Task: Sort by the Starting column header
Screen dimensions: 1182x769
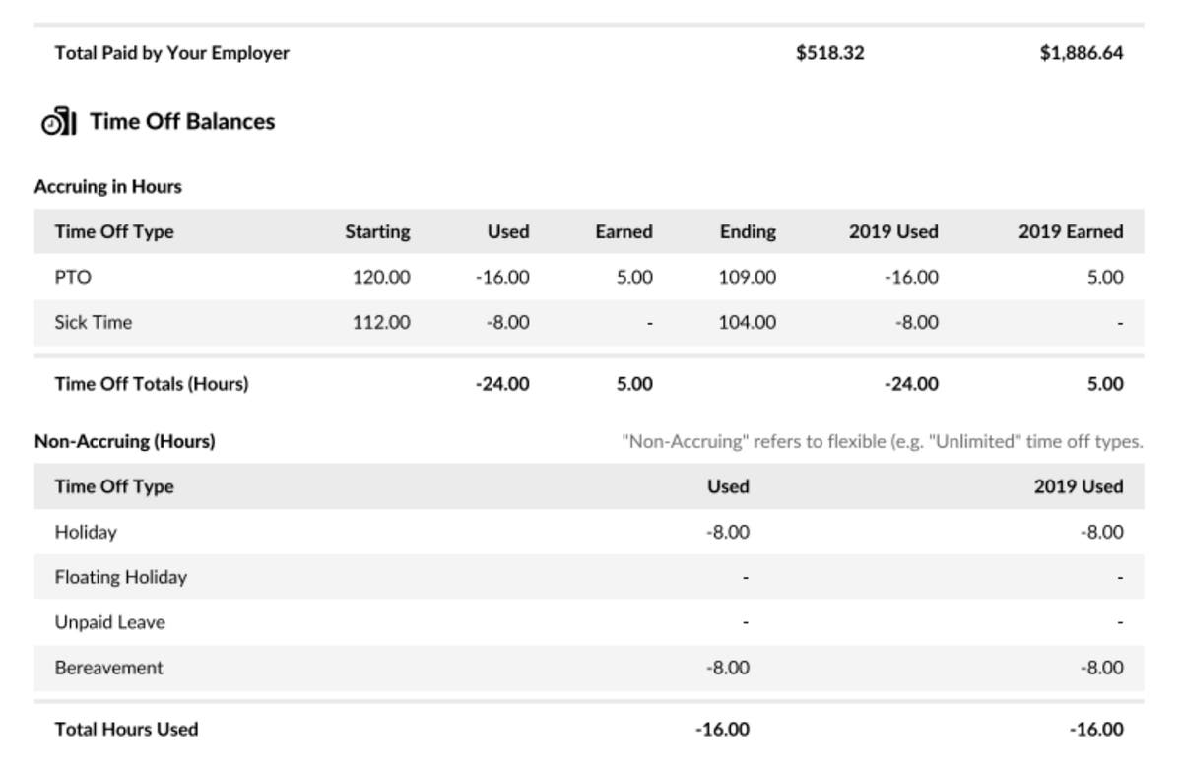Action: point(377,231)
